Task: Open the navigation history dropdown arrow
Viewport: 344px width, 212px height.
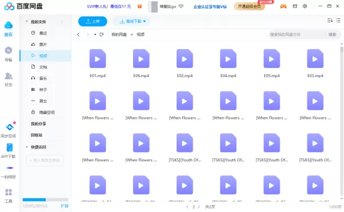Action: click(x=95, y=34)
